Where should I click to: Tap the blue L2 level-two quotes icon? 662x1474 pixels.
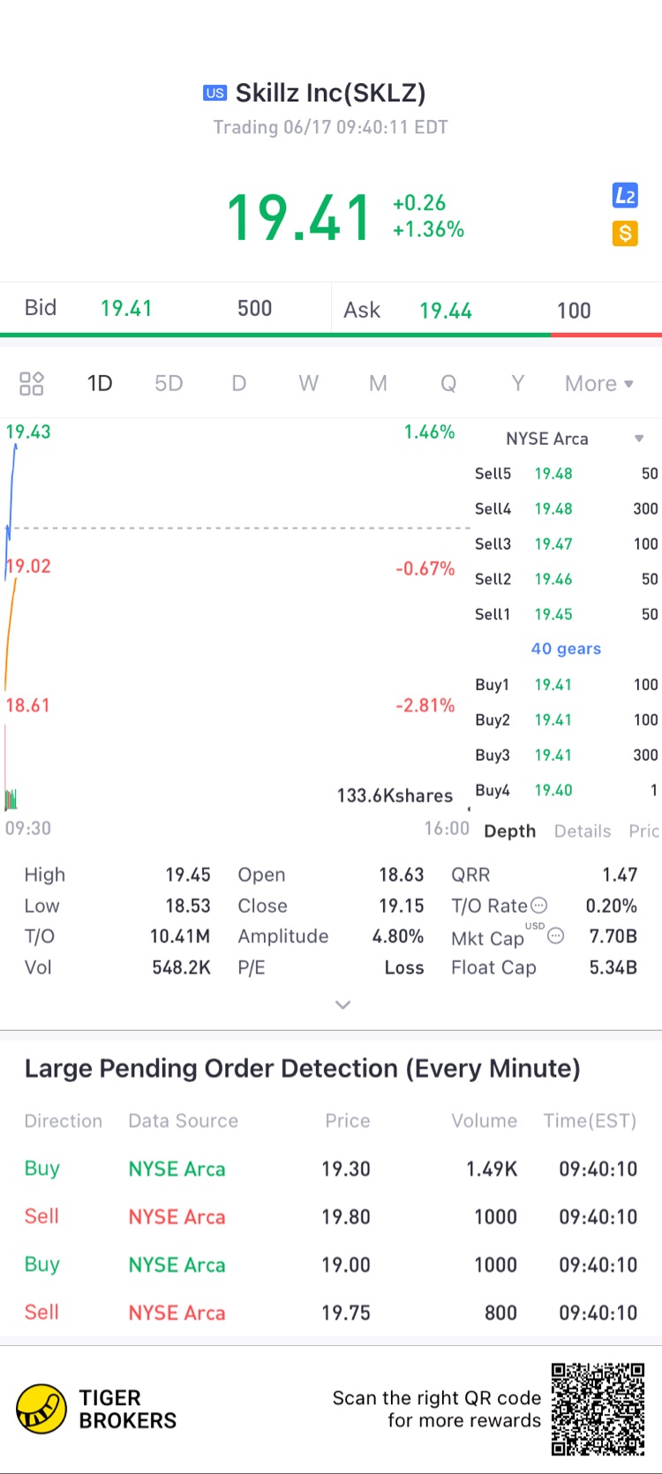pos(625,196)
